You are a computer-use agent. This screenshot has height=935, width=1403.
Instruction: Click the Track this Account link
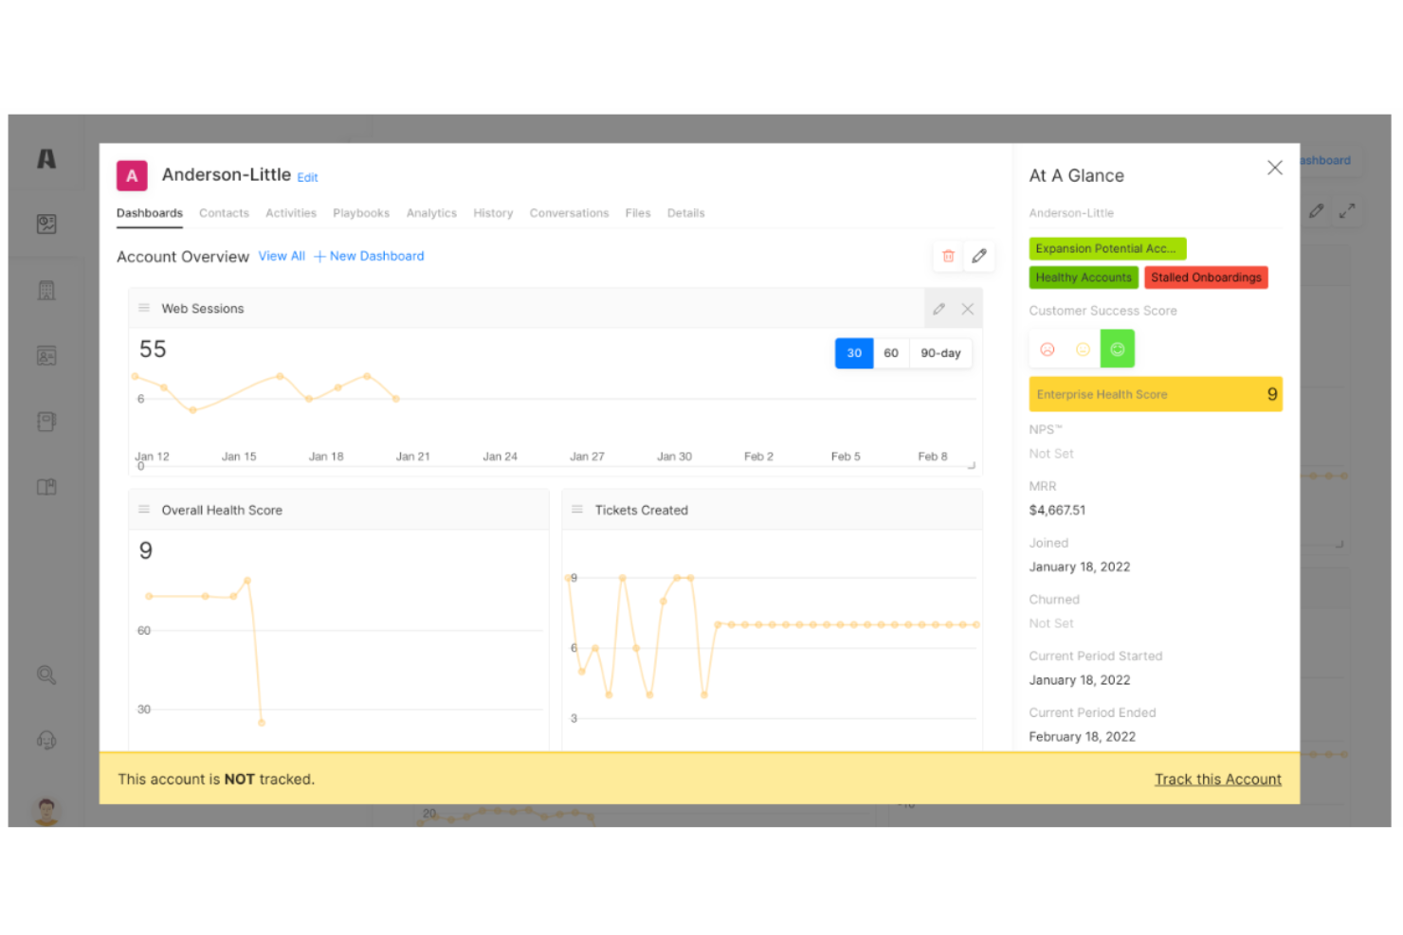tap(1217, 779)
